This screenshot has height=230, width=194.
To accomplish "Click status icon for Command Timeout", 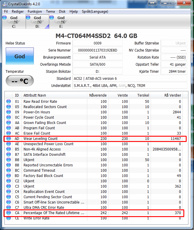I will point(9,170).
